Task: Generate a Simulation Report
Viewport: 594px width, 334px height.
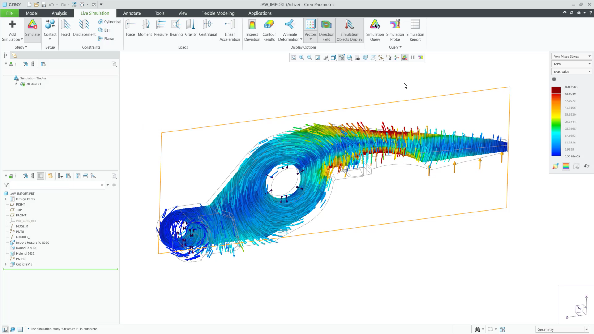Action: point(415,30)
